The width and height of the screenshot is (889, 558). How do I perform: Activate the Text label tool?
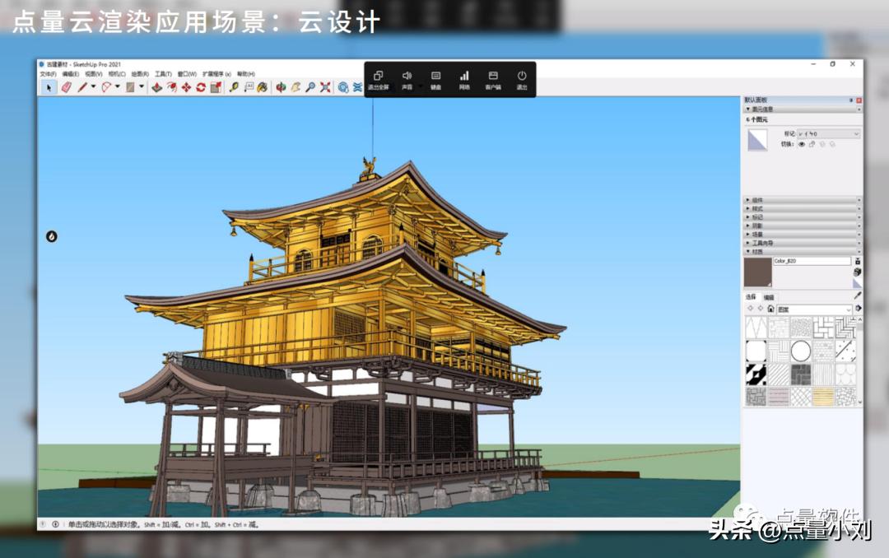pyautogui.click(x=249, y=87)
